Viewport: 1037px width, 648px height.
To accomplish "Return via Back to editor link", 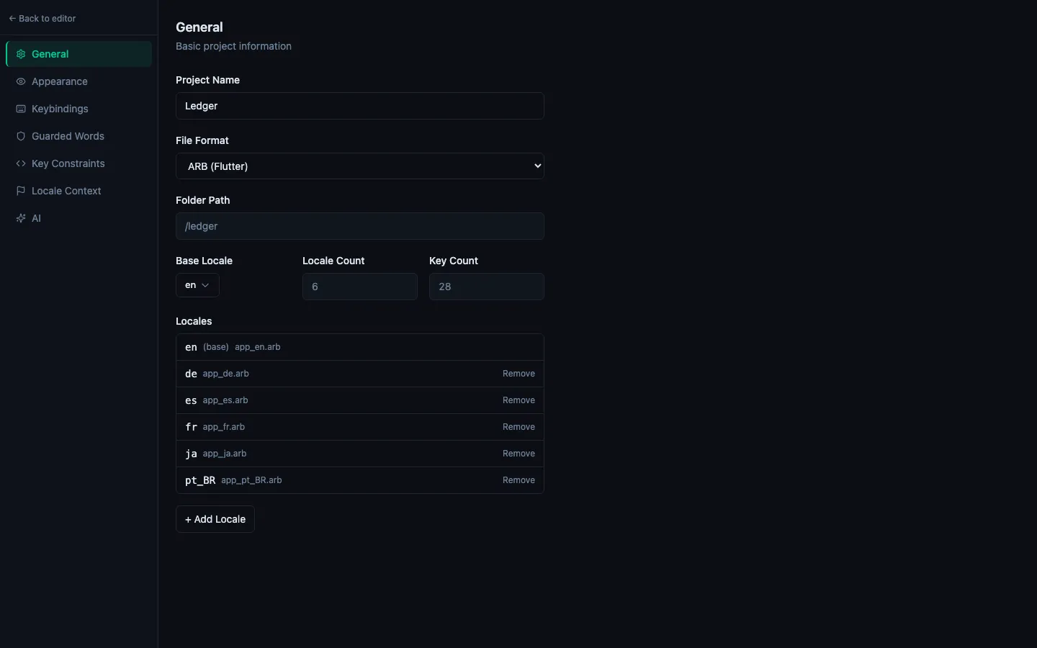I will tap(42, 19).
